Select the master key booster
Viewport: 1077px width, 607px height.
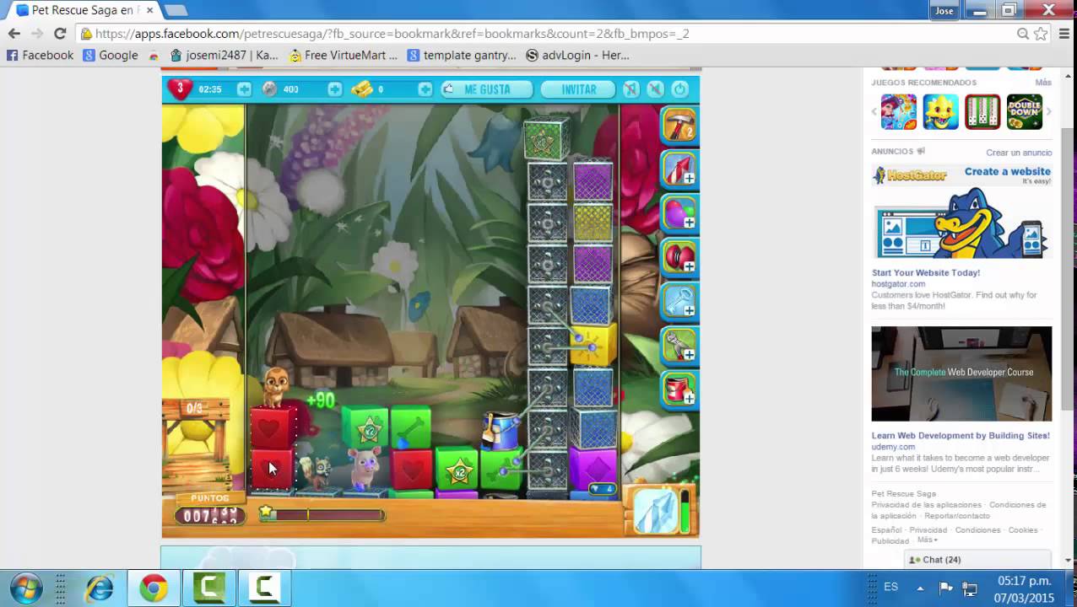[x=679, y=300]
